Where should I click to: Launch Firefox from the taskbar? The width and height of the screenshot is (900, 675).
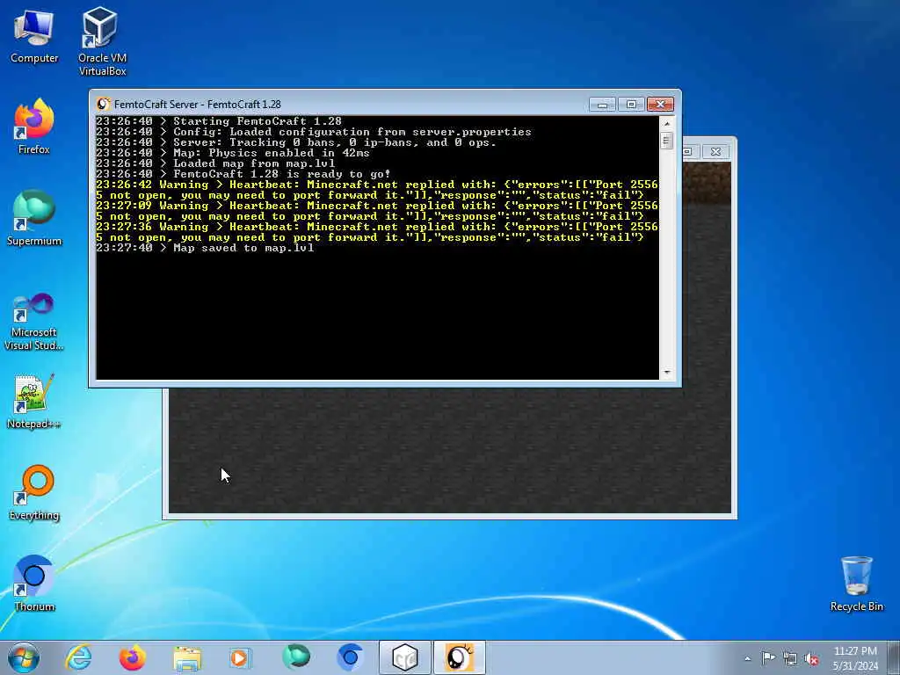(x=132, y=657)
